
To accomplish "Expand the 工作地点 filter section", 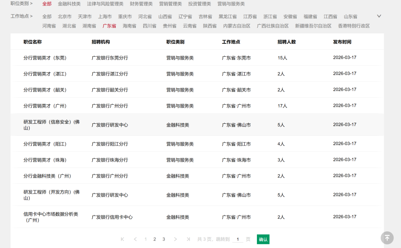I will tap(21, 16).
